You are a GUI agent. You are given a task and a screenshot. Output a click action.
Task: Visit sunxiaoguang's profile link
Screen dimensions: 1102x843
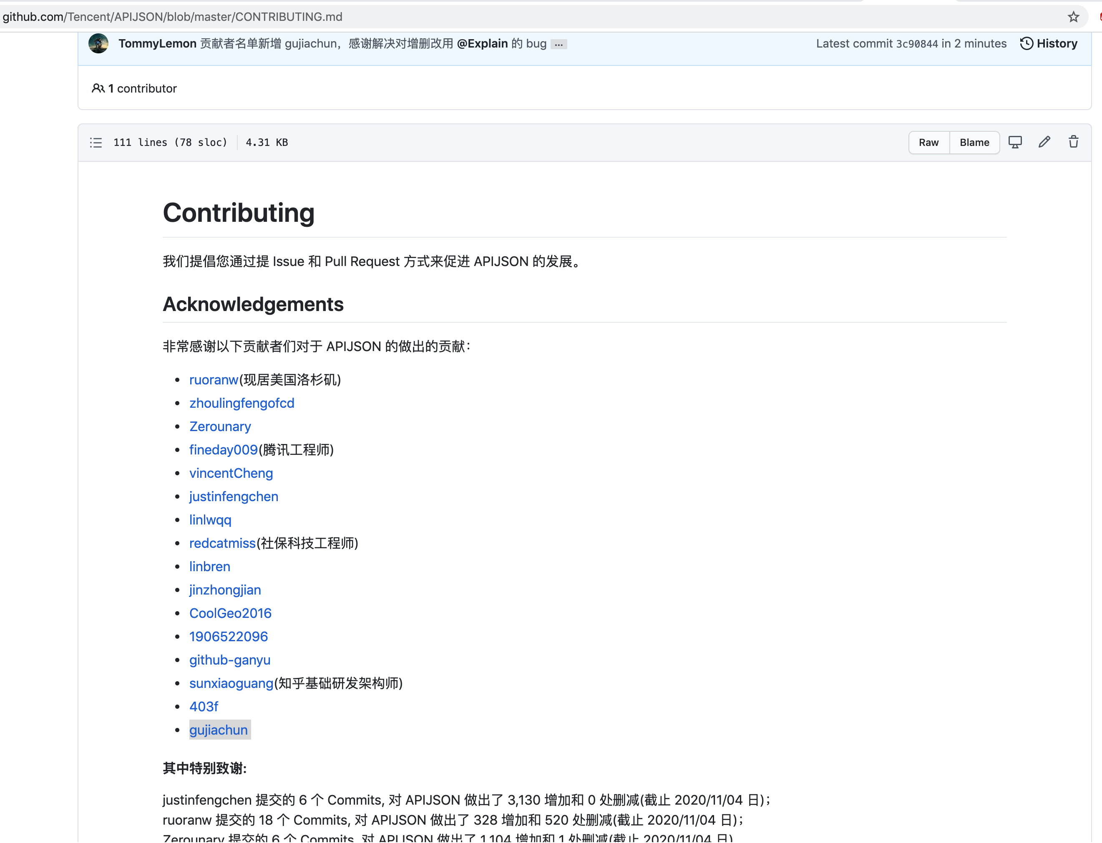click(x=231, y=683)
